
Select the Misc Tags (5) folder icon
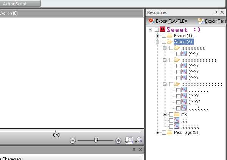169,132
